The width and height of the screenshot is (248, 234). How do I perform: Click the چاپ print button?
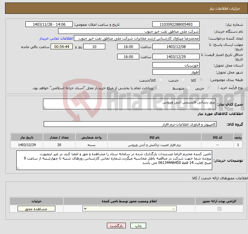tap(138, 226)
